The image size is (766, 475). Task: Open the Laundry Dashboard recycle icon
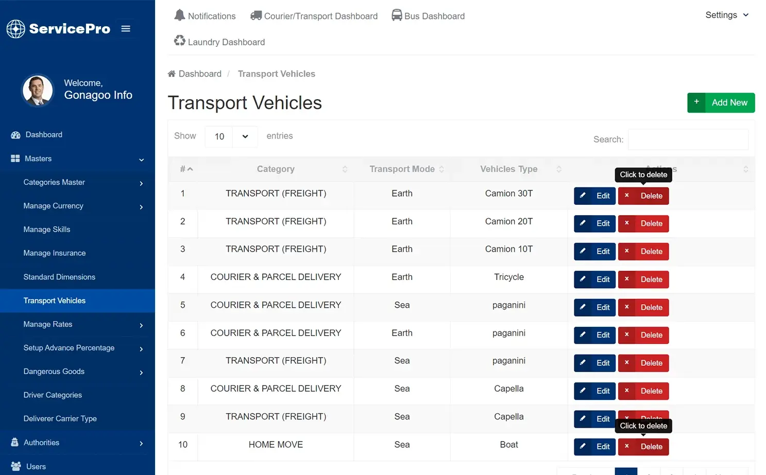[x=179, y=40]
